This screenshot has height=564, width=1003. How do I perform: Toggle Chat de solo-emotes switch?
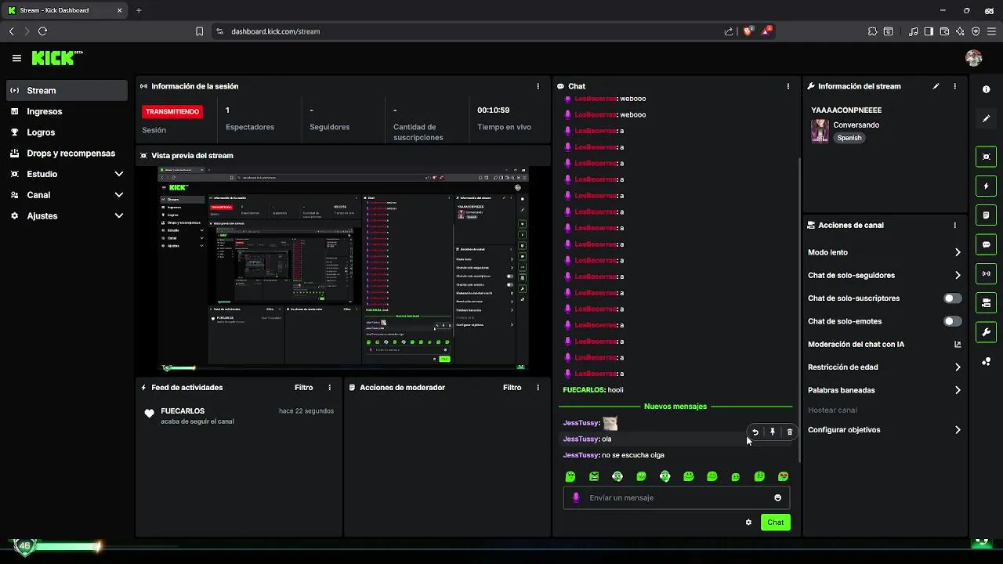coord(953,321)
